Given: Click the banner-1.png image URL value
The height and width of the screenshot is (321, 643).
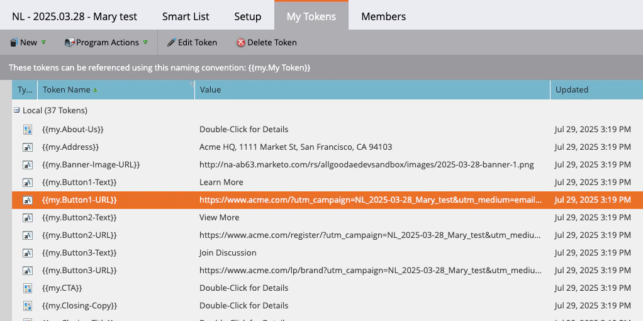Looking at the screenshot, I should (367, 165).
